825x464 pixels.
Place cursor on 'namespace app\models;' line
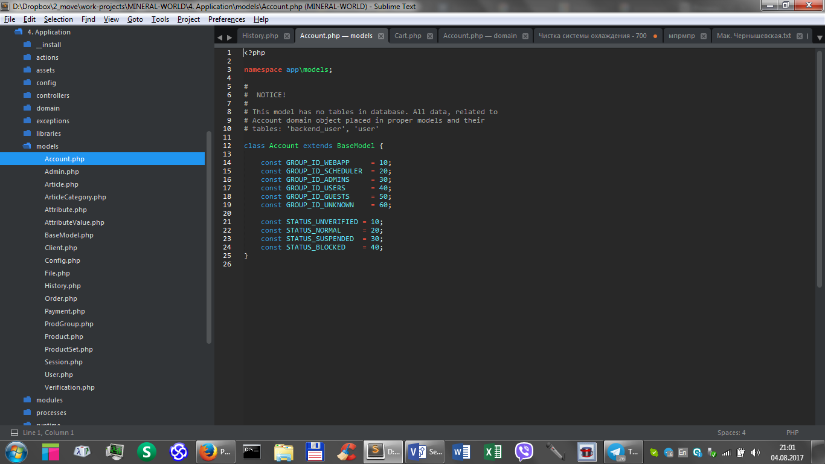(288, 69)
